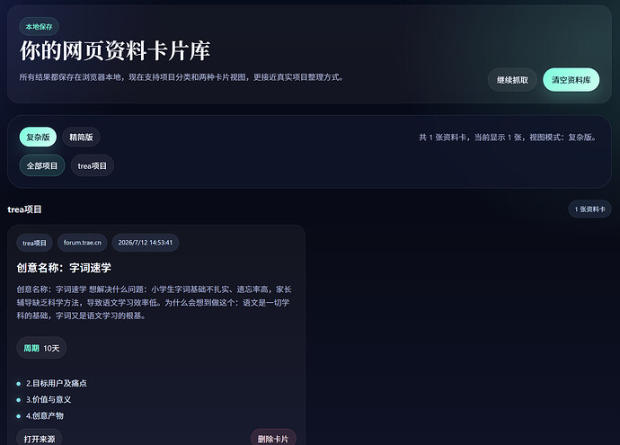Click the 周期 10天 pill
This screenshot has height=445, width=620.
click(41, 348)
